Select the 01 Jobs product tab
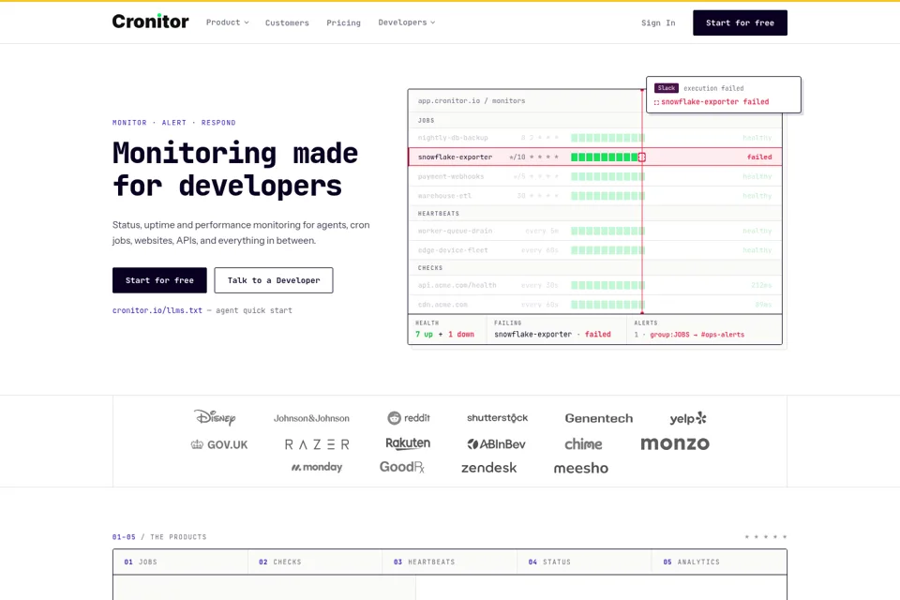This screenshot has height=600, width=900. coord(180,562)
